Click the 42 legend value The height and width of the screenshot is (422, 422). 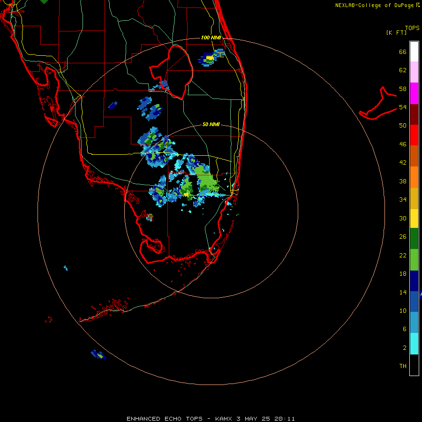403,162
